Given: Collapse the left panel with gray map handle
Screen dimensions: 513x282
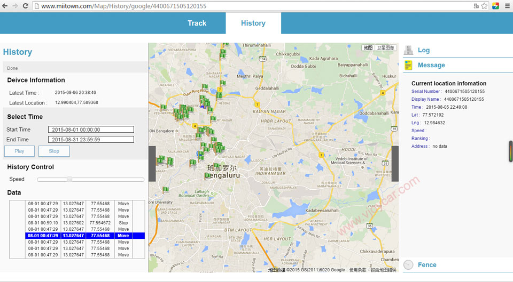Looking at the screenshot, I should coord(152,164).
